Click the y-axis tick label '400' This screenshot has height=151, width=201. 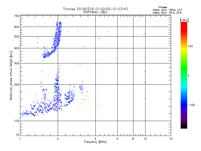pyautogui.click(x=17, y=48)
